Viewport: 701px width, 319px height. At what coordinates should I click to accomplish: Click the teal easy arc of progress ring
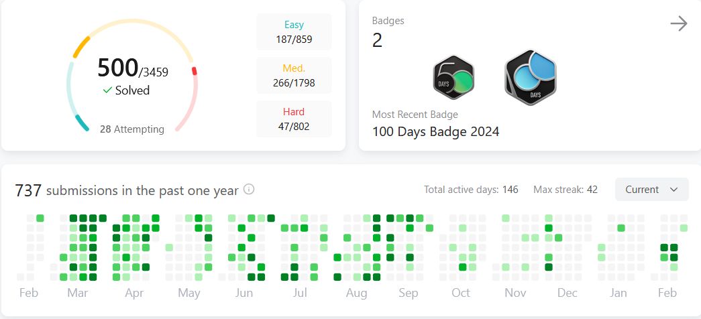[x=82, y=123]
